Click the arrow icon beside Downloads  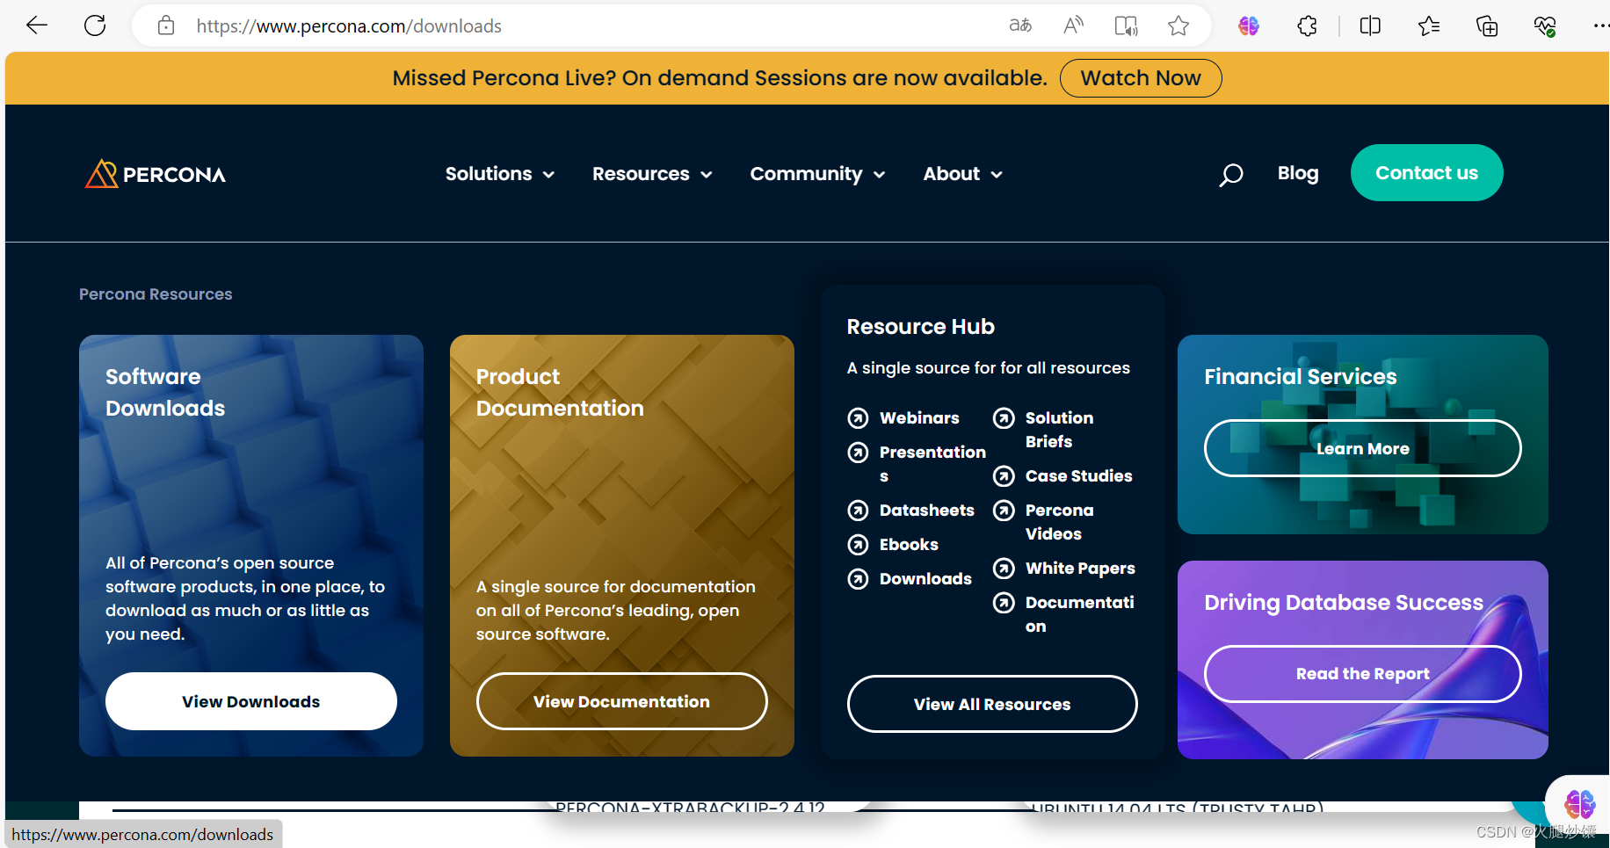click(x=858, y=579)
